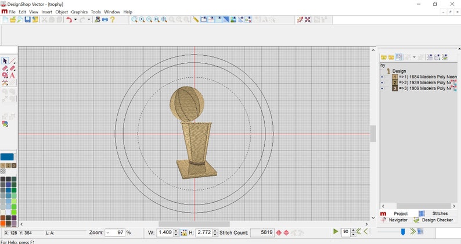Click the rewind double chevron icon
Viewport: 461px width, 244px height.
pos(358,232)
